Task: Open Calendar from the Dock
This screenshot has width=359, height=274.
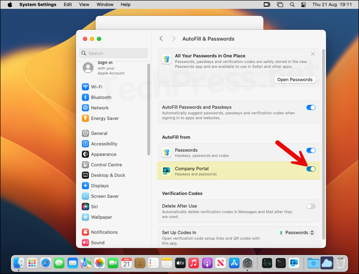Action: point(126,263)
